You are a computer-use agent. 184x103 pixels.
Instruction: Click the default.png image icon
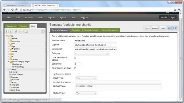point(13,64)
